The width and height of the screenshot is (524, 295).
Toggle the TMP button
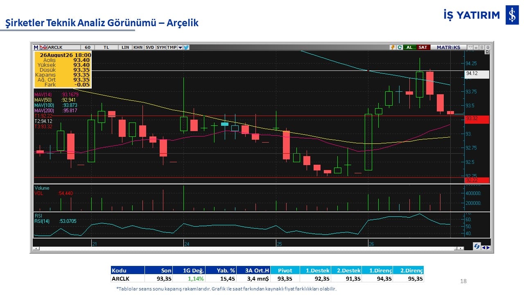tap(172, 47)
